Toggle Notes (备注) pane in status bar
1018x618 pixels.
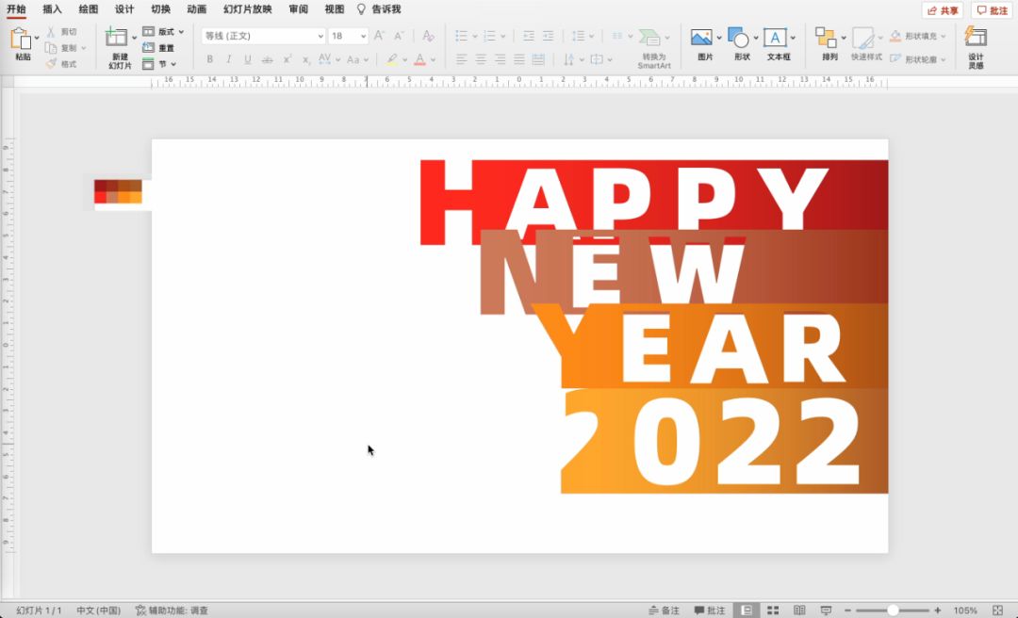click(664, 610)
